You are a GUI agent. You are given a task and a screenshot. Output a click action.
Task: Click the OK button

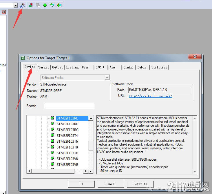click(81, 184)
